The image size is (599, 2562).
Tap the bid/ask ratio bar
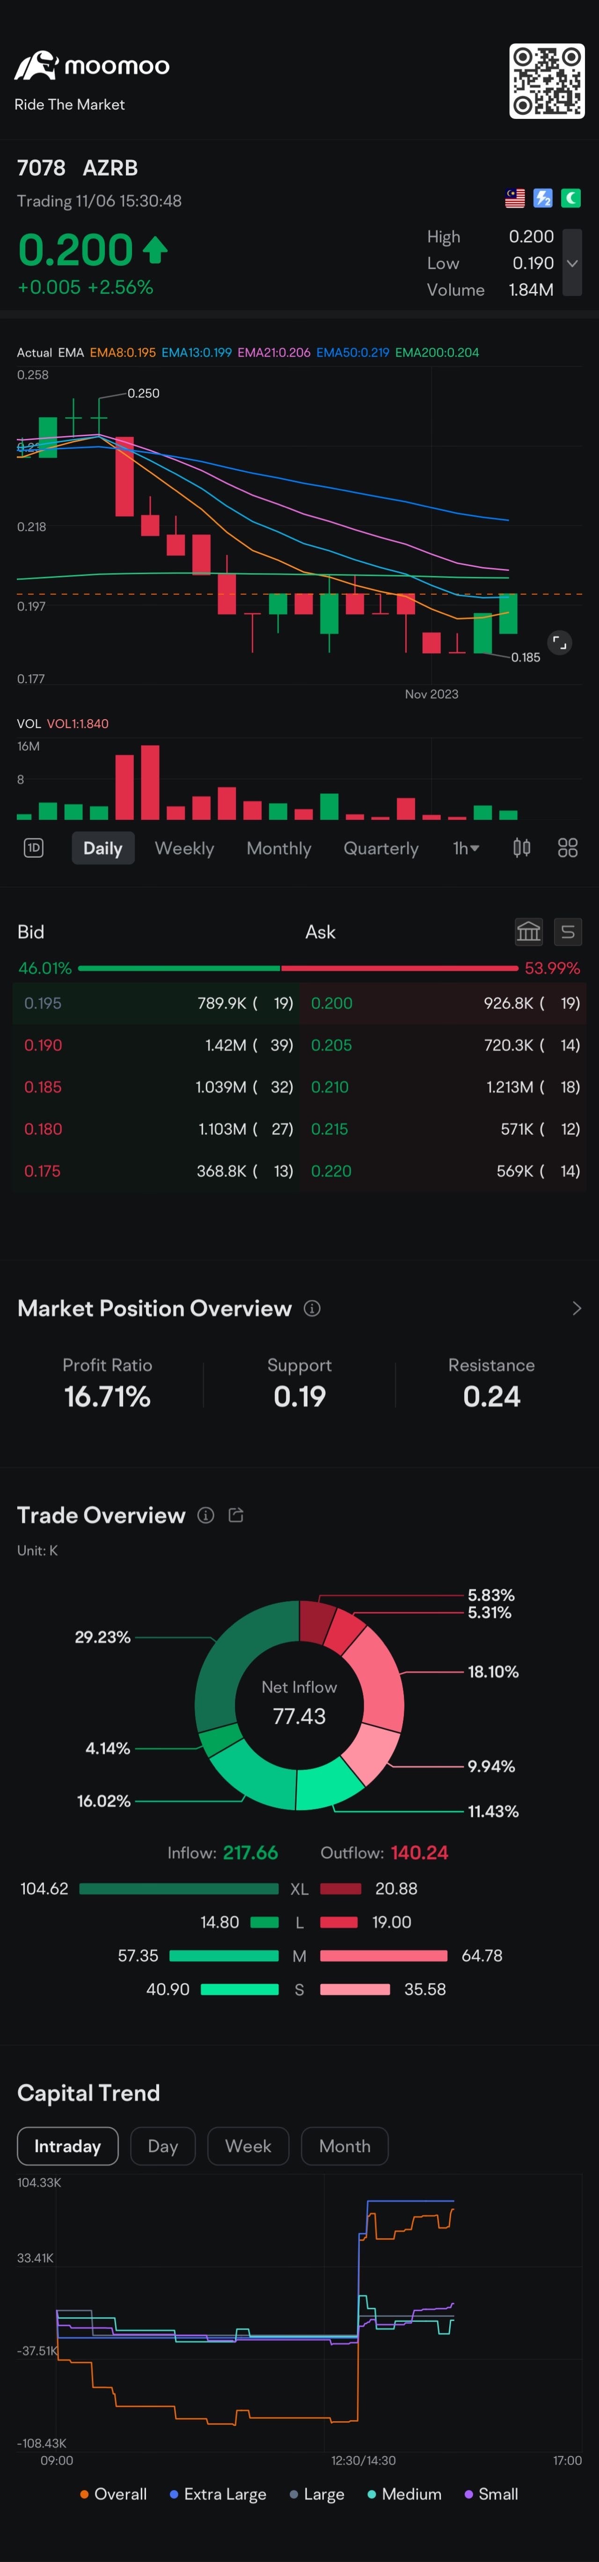299,968
